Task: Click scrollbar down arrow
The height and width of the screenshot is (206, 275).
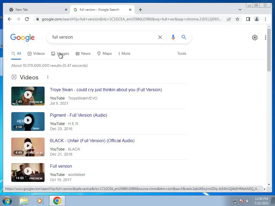Action: coord(269,184)
